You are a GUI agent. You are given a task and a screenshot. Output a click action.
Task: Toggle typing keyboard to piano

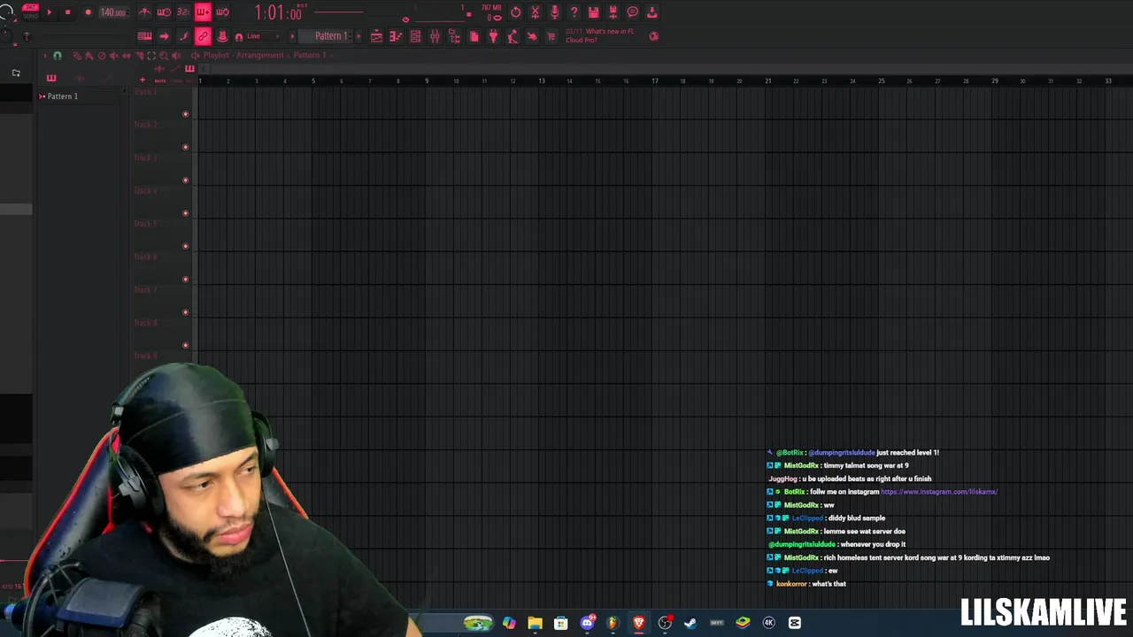click(144, 36)
